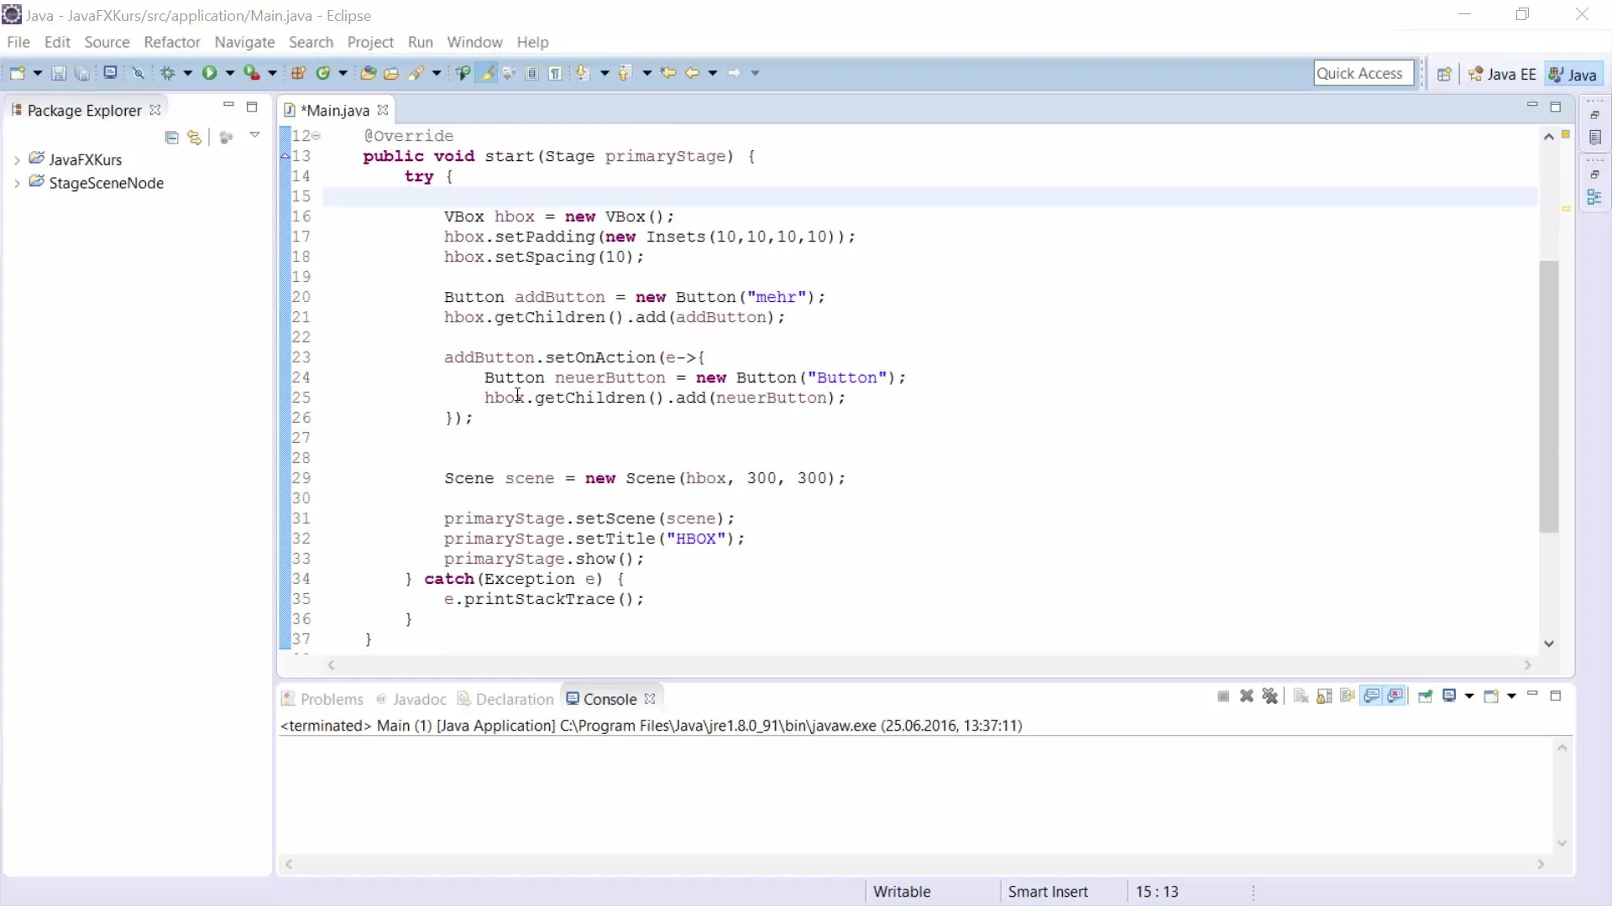The image size is (1612, 906).
Task: Click the Run Last Tool (external tools) icon
Action: 252,73
